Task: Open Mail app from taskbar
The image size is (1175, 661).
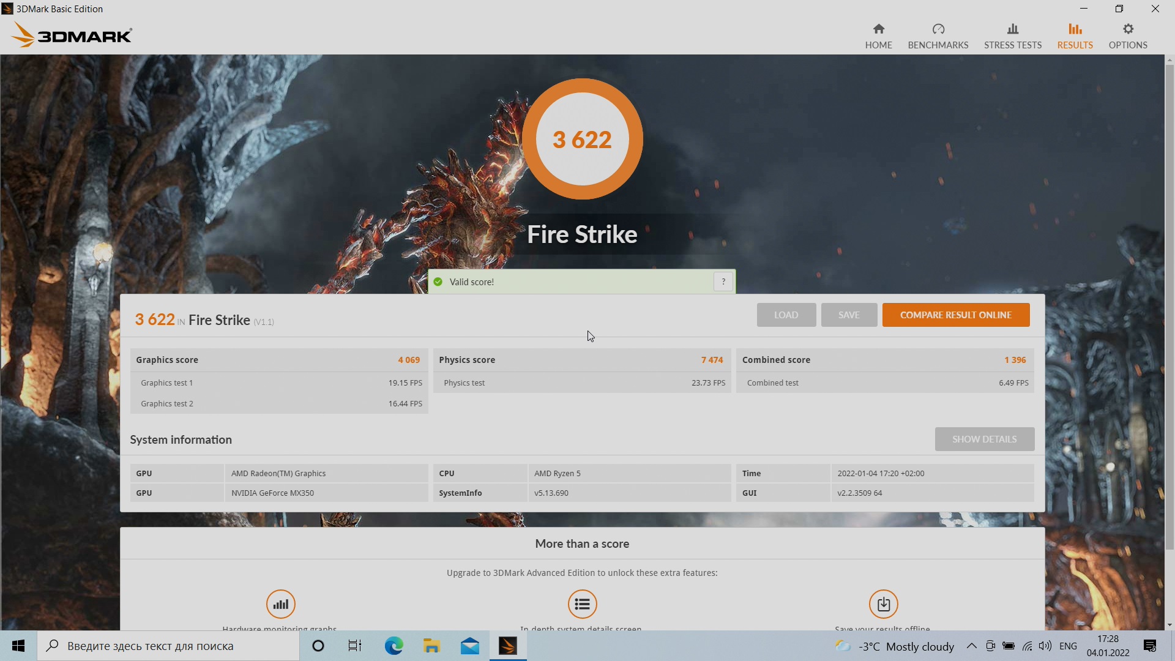Action: 469,646
